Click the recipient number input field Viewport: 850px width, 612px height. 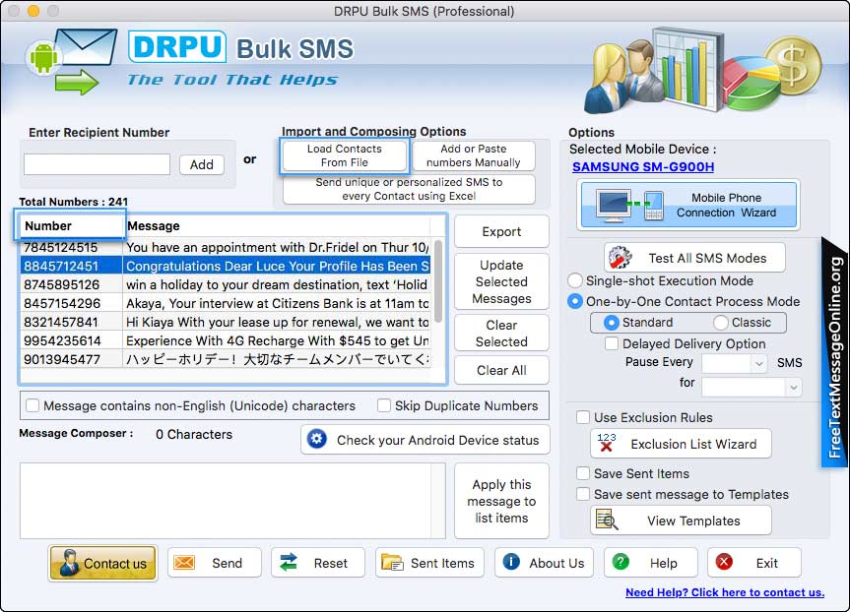click(98, 164)
